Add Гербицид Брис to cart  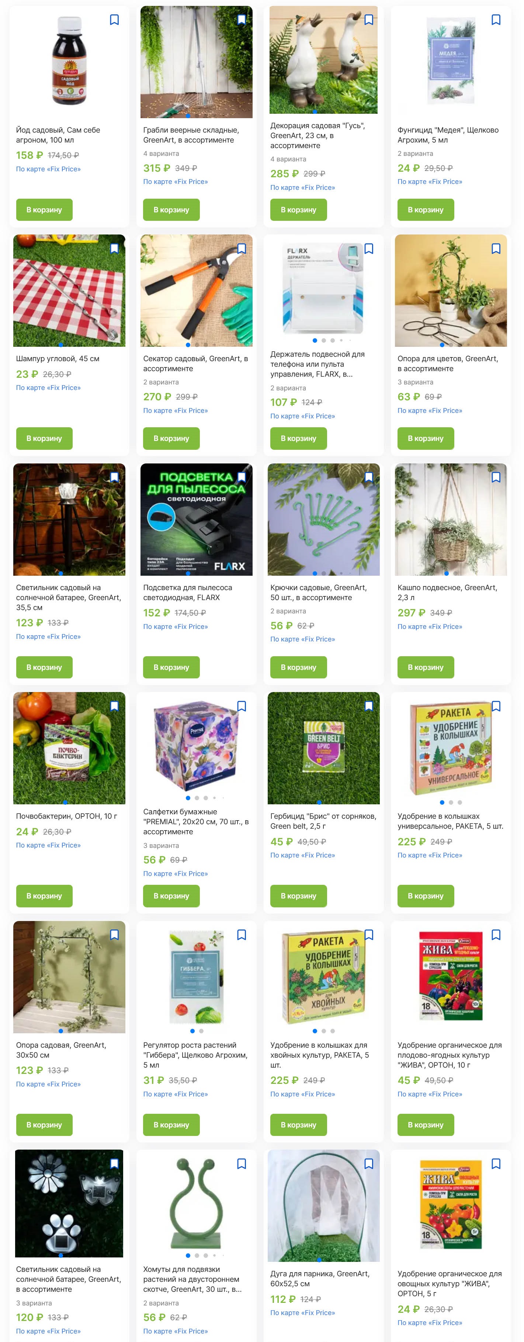point(298,896)
